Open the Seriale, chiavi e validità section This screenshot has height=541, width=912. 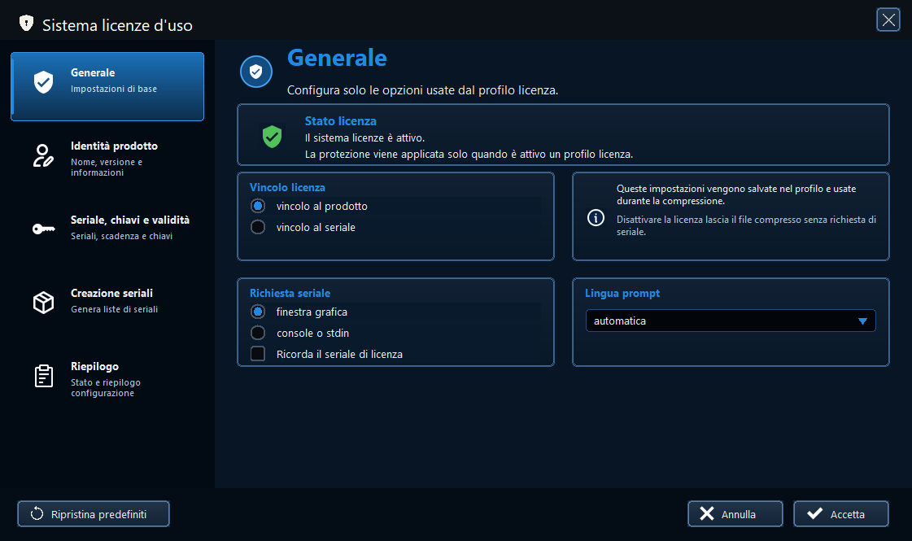tap(107, 228)
